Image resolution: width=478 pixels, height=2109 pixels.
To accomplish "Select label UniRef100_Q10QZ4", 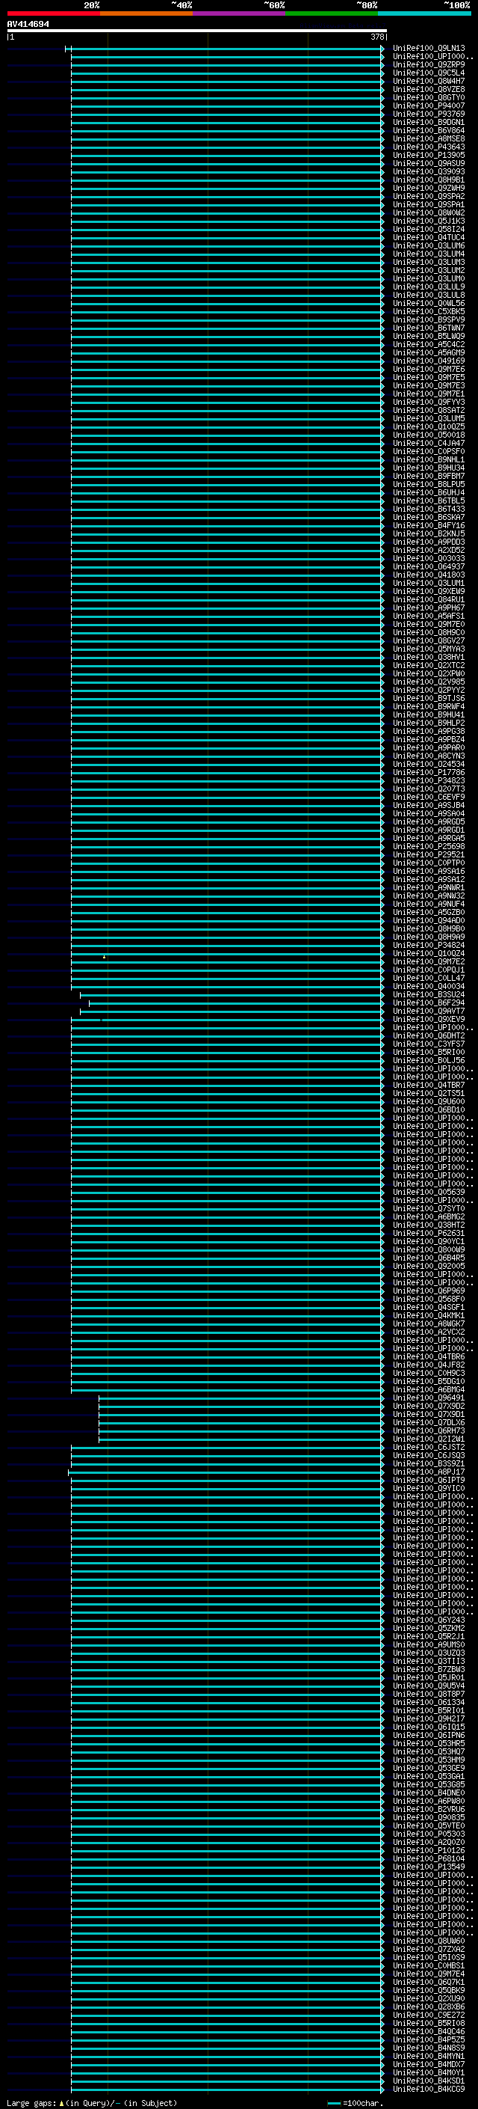I will tap(429, 954).
